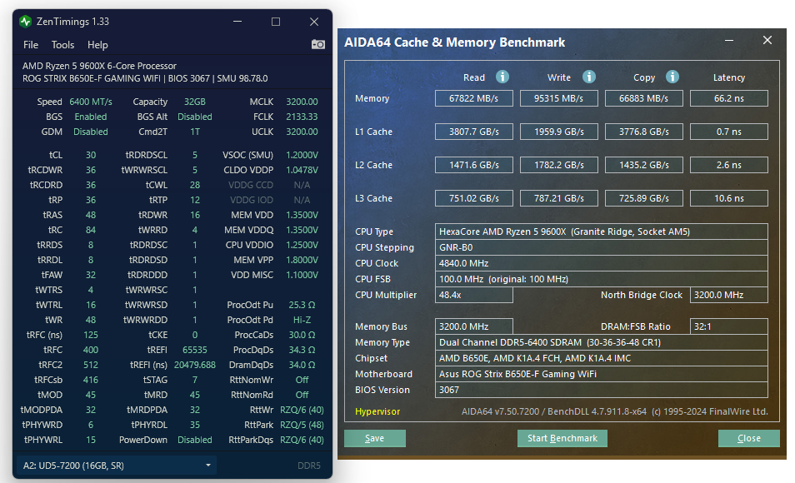Open the File menu in ZenTimings

coord(31,45)
